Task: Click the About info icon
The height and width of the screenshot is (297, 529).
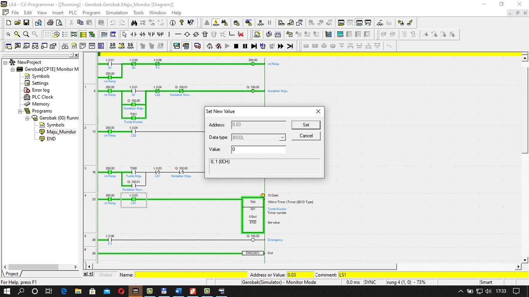Action: tap(173, 23)
